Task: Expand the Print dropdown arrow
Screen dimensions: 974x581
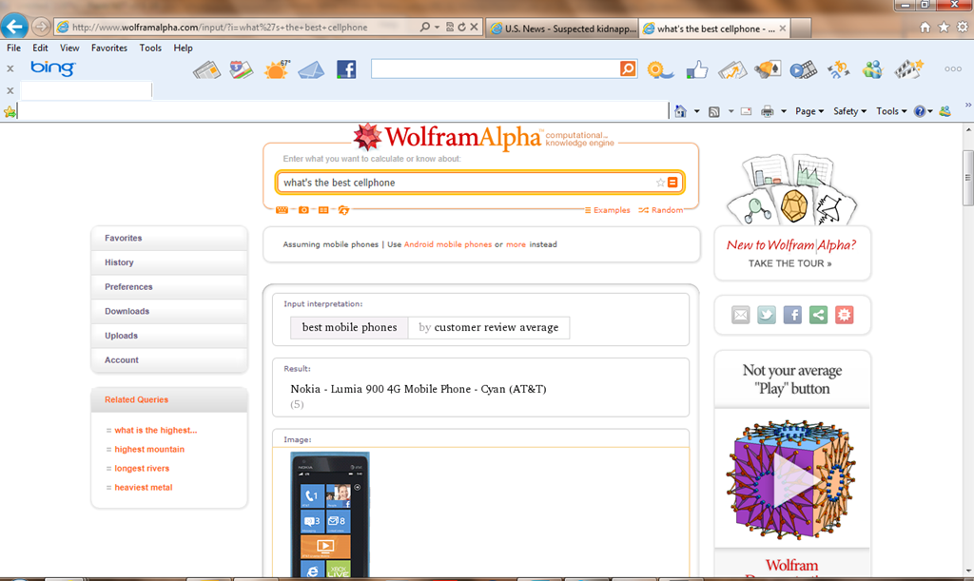Action: click(x=784, y=112)
